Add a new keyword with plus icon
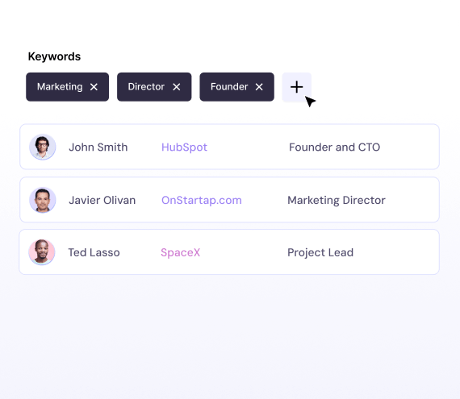 [297, 87]
